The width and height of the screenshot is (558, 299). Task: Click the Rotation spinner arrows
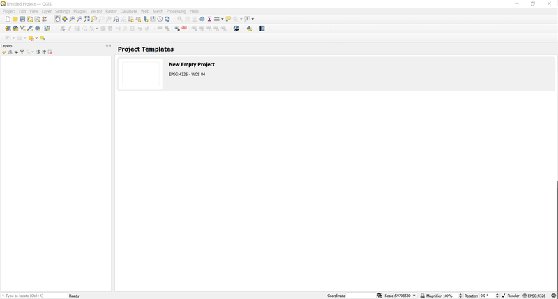pyautogui.click(x=497, y=296)
